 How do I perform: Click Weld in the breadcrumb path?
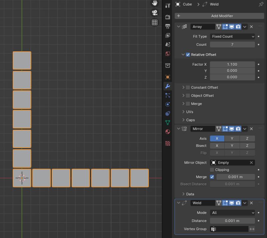tap(214, 4)
